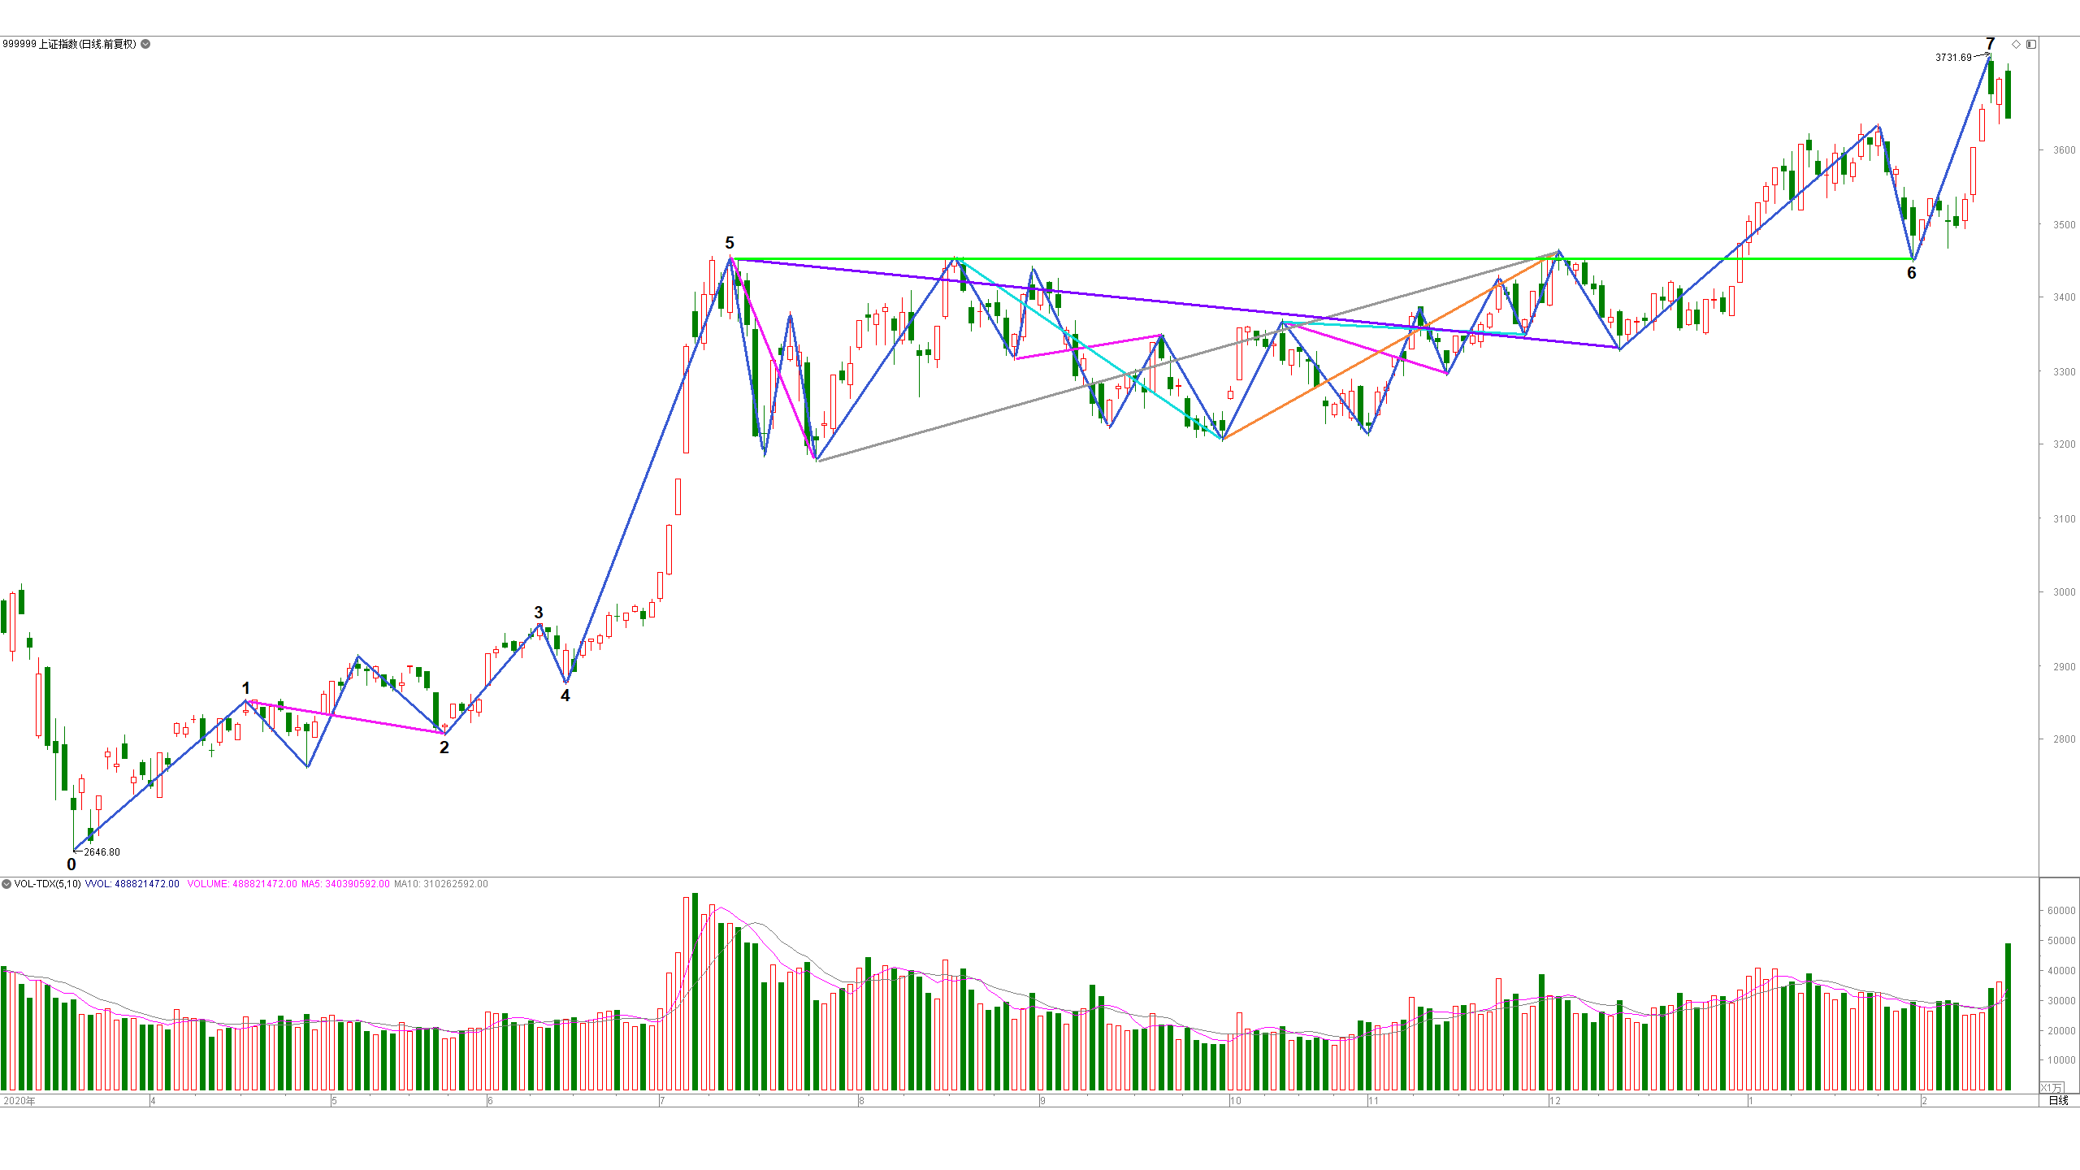The height and width of the screenshot is (1170, 2080).
Task: Click the month 10 marker on time axis
Action: point(1236,1101)
